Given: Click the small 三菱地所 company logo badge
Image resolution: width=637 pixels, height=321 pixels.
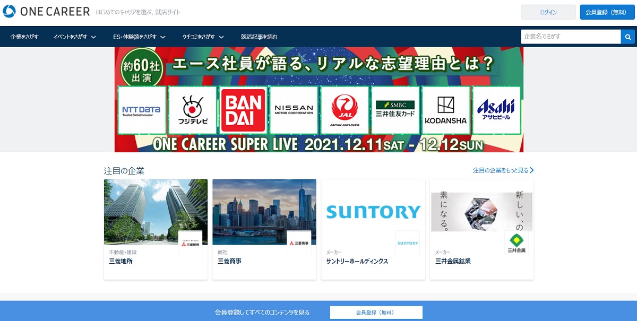Looking at the screenshot, I should pos(190,243).
